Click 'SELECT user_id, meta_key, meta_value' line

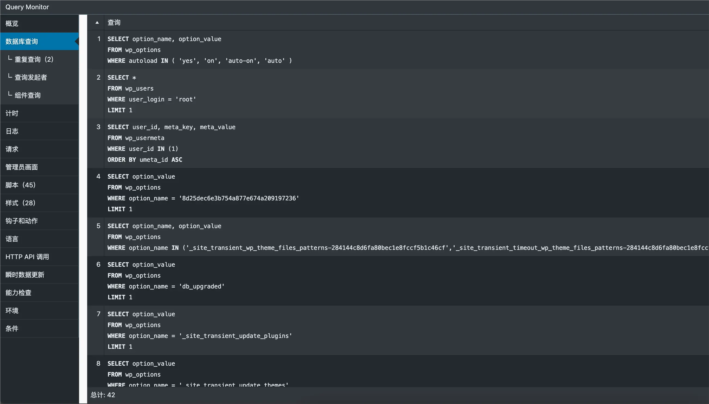(x=172, y=127)
